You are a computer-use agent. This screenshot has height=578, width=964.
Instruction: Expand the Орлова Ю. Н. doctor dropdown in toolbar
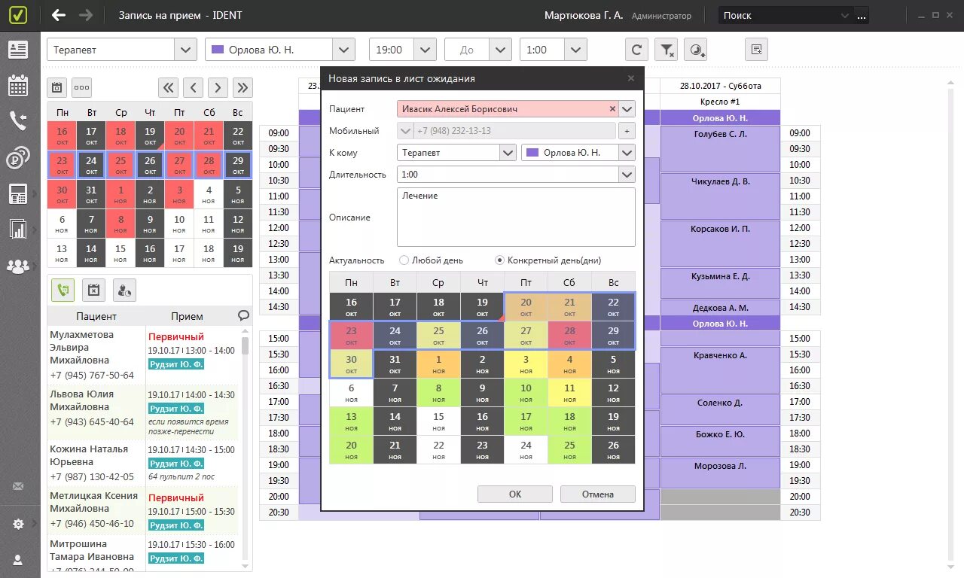coord(343,50)
